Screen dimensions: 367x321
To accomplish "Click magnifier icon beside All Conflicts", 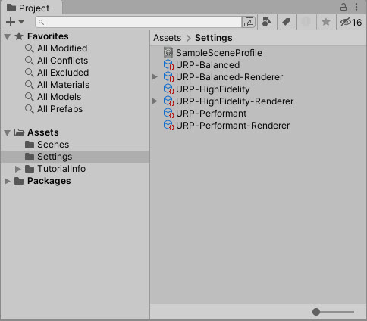I will pos(30,61).
